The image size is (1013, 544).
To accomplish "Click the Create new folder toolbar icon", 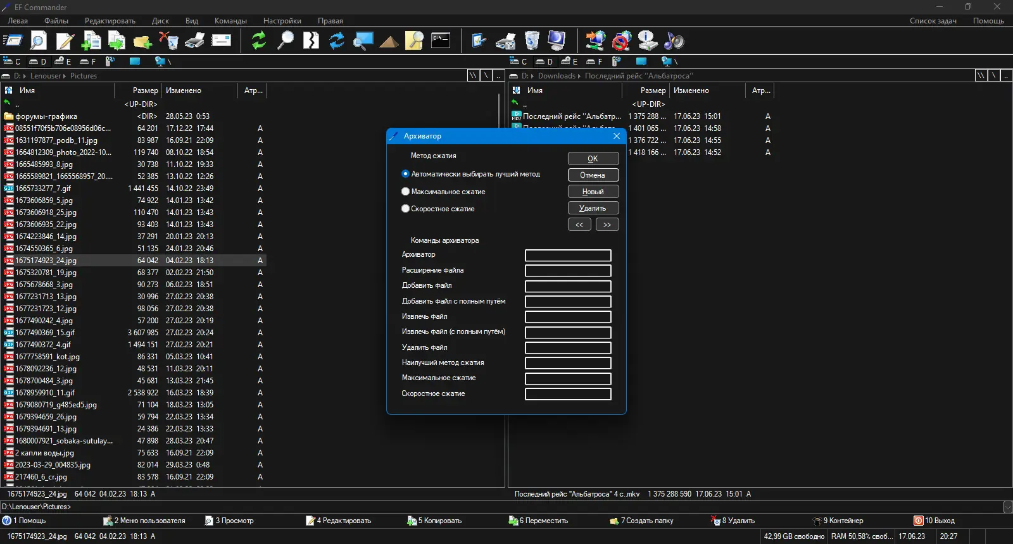I will coord(142,41).
